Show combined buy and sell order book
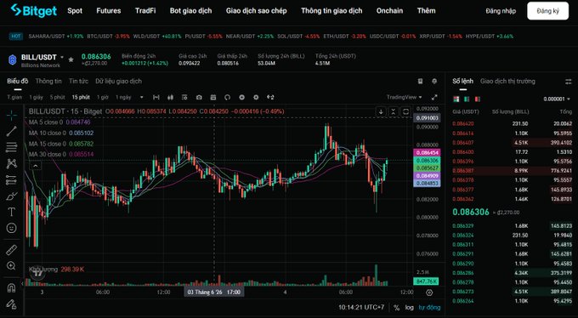This screenshot has height=318, width=578. point(456,99)
